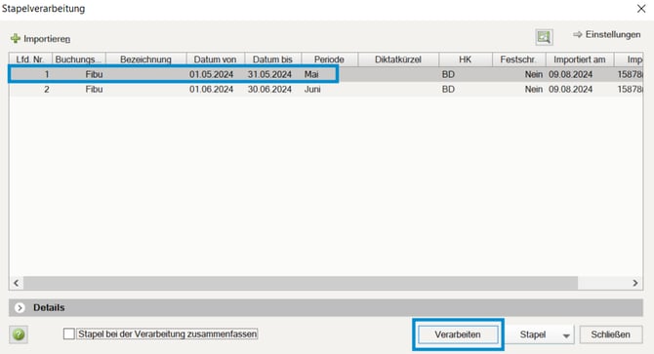Sort by the Buchungs... column header
The width and height of the screenshot is (654, 354).
(x=79, y=59)
